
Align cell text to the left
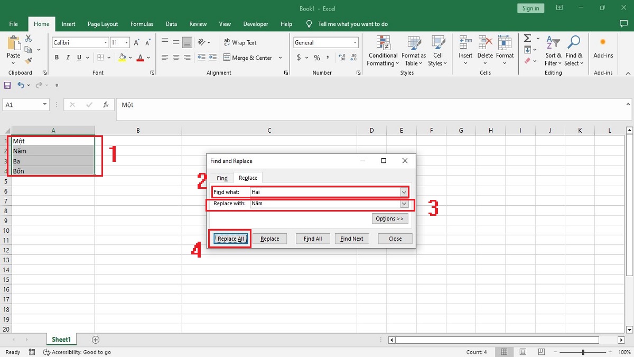click(x=165, y=58)
